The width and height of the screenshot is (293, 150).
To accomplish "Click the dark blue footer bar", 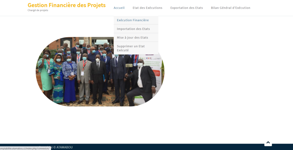I will tap(172, 147).
